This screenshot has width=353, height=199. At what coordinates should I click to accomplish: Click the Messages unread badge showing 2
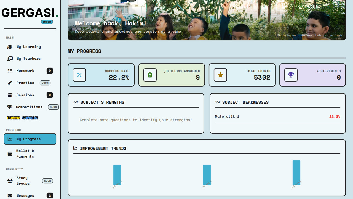(x=50, y=196)
